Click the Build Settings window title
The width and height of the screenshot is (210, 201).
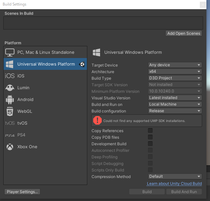14,4
